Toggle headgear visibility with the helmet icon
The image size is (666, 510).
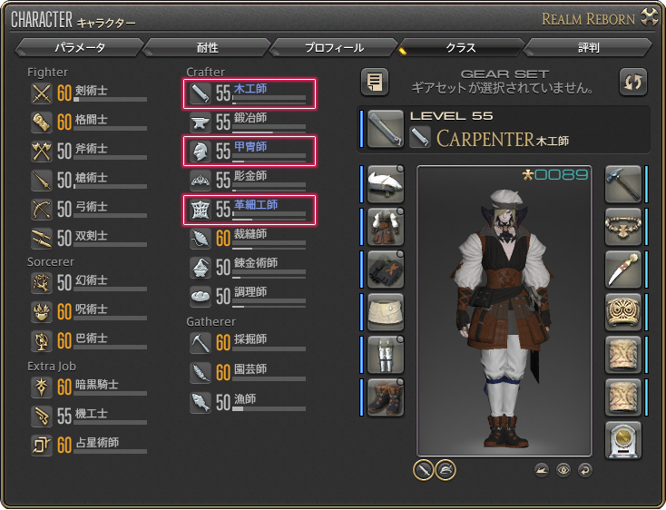pyautogui.click(x=446, y=470)
